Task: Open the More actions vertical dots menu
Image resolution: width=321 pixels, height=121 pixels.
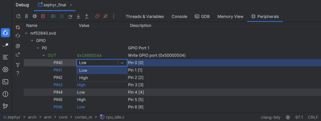Action: coord(114,16)
